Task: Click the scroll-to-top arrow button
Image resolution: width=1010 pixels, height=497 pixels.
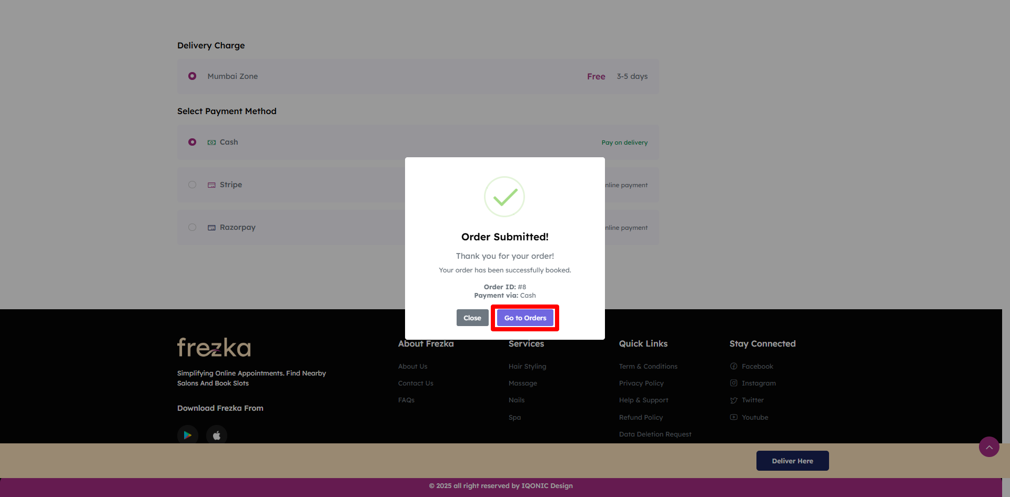Action: (989, 447)
